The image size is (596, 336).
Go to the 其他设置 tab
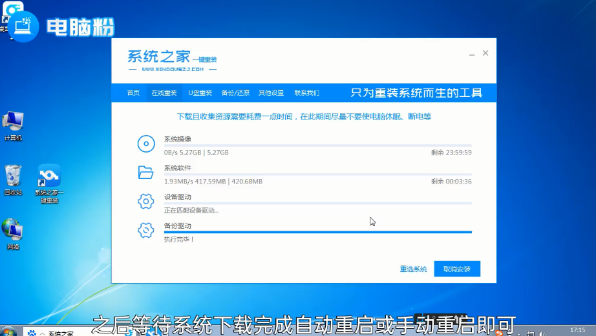click(x=271, y=93)
